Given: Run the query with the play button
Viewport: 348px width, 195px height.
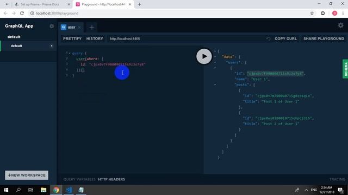Looking at the screenshot, I should pyautogui.click(x=204, y=56).
